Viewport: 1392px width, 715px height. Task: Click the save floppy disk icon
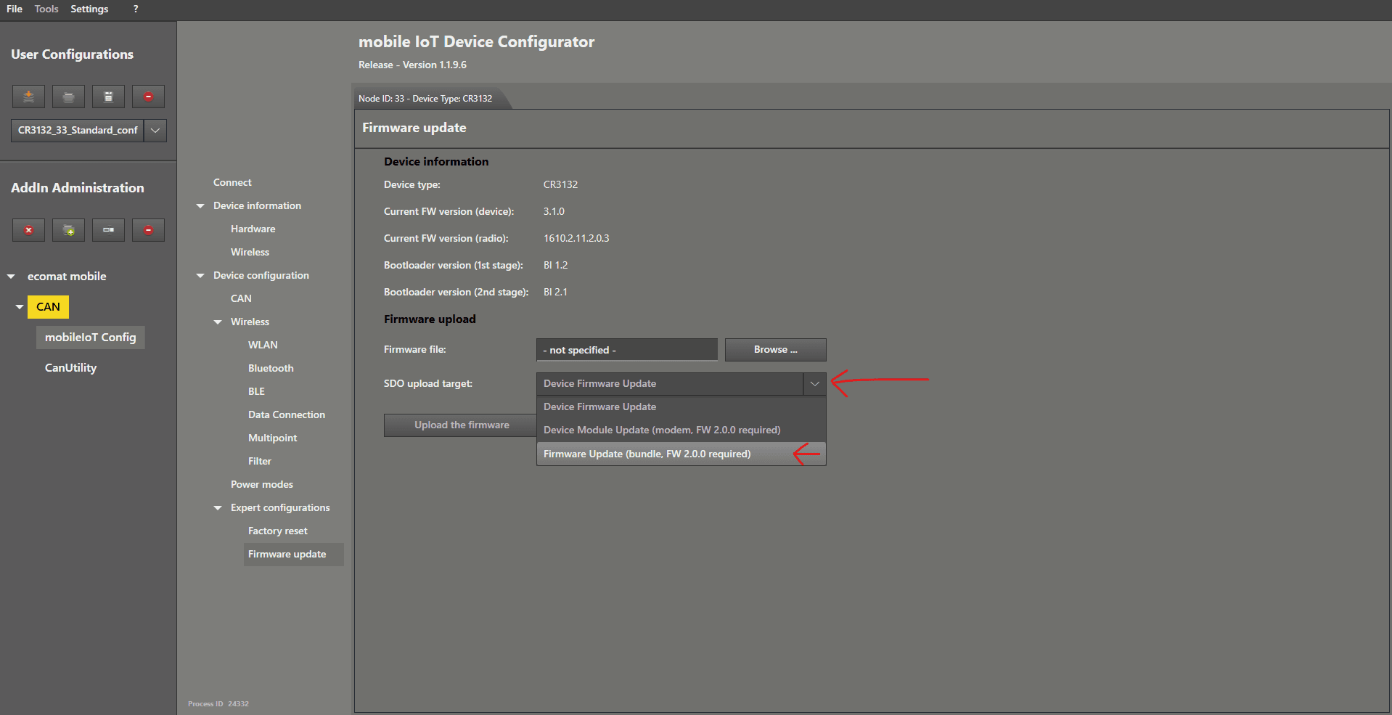108,97
